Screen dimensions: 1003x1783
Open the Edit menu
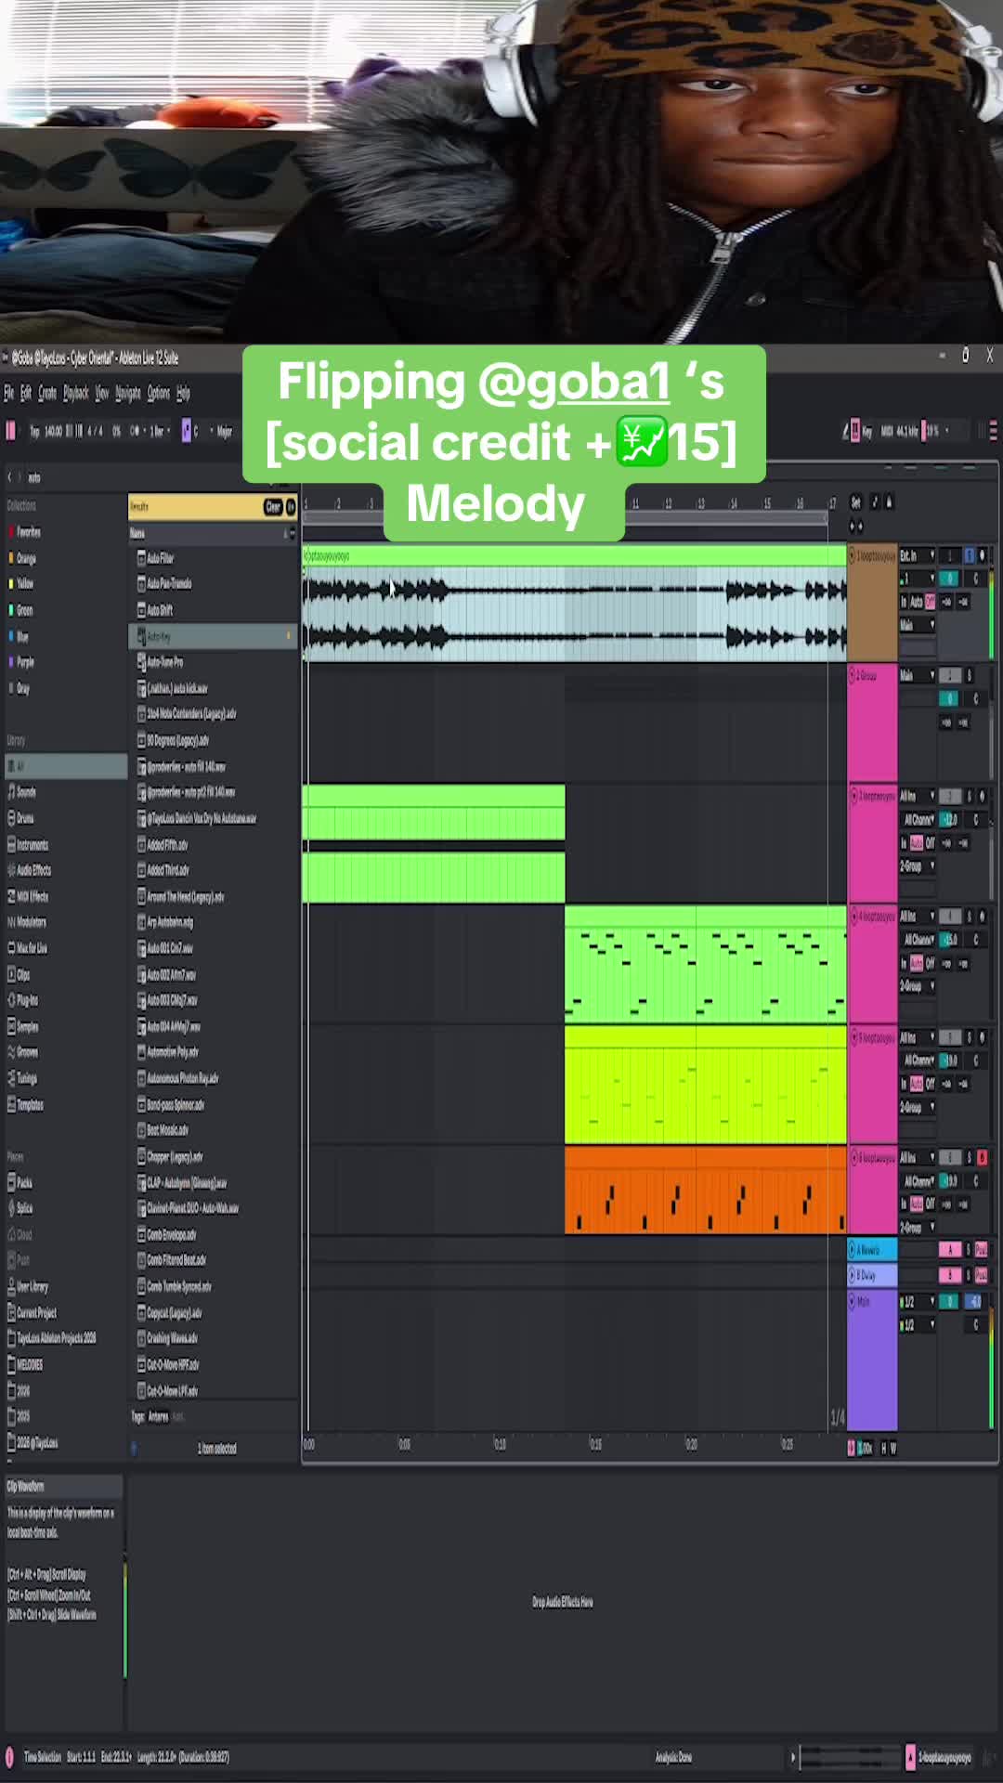tap(26, 393)
